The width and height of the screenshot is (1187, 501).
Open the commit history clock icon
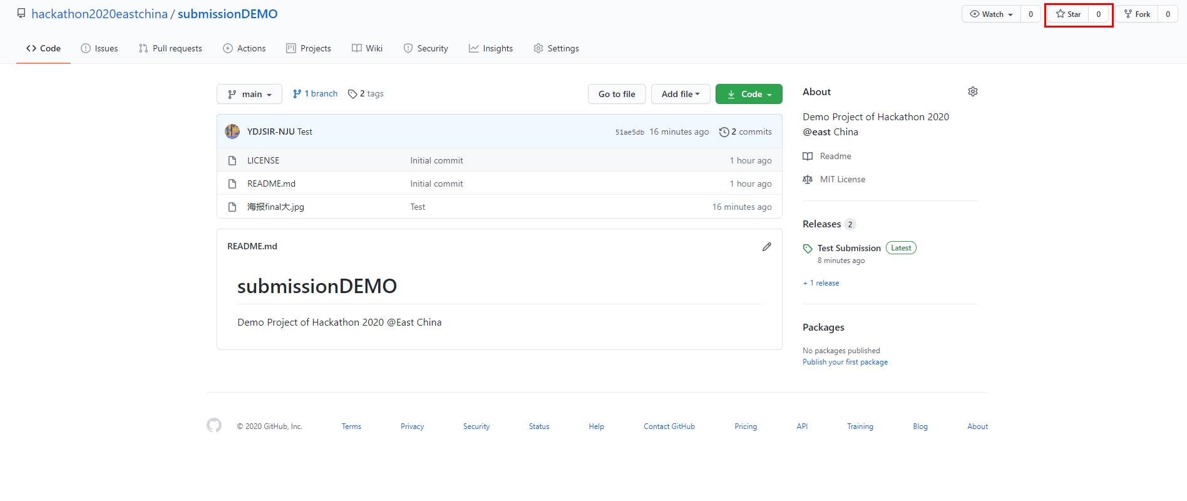coord(724,132)
